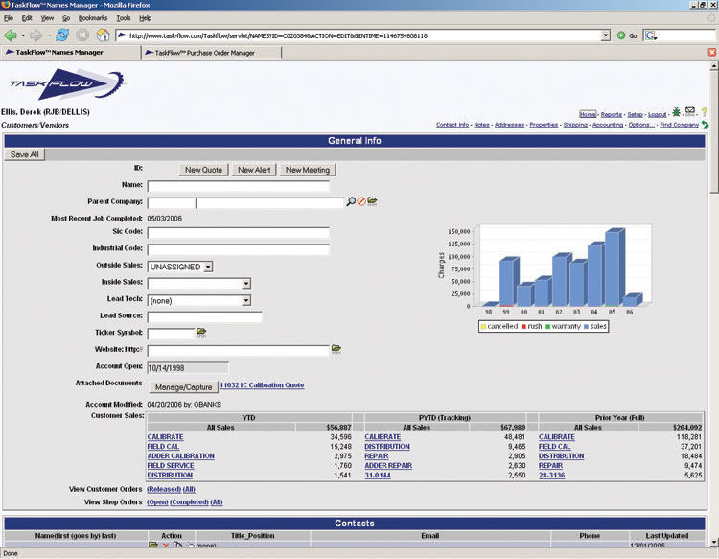The image size is (719, 559).
Task: Click the Lead Source input field
Action: click(204, 317)
